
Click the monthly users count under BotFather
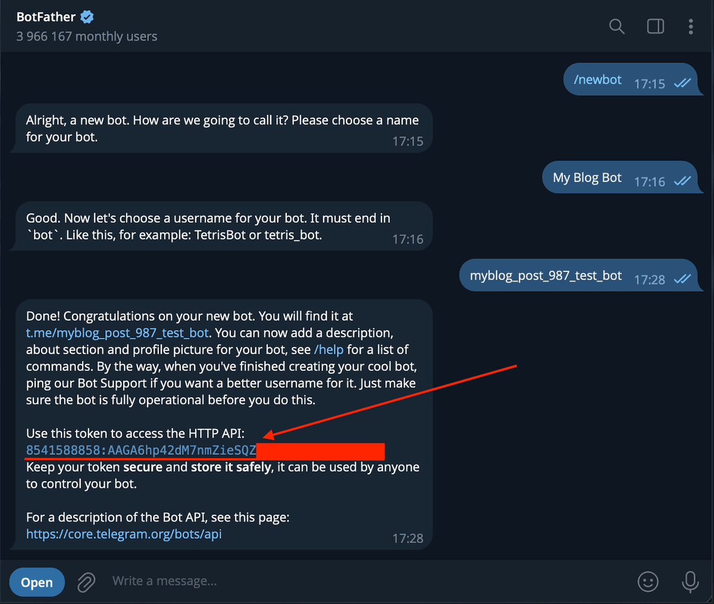click(x=86, y=36)
